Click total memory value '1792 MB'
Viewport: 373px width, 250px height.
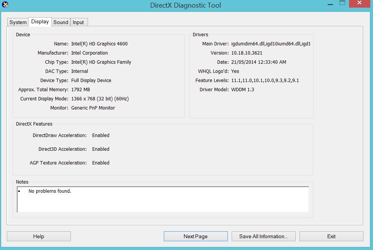tap(80, 90)
